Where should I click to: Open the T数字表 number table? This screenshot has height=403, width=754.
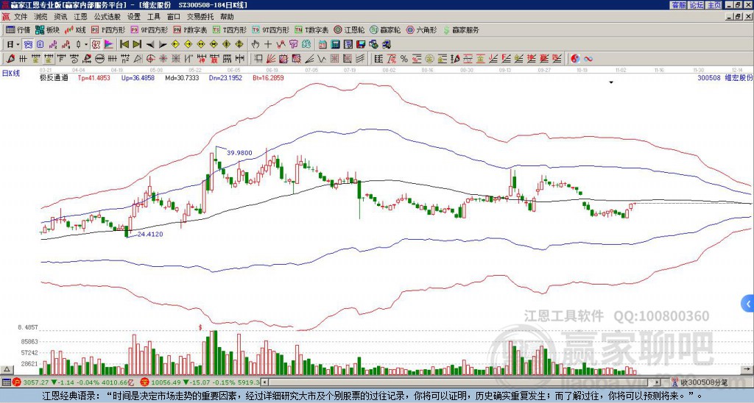click(x=311, y=29)
